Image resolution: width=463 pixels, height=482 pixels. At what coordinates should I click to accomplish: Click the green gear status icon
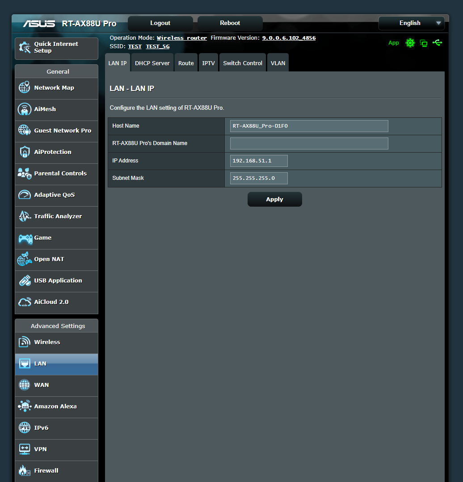(x=410, y=43)
